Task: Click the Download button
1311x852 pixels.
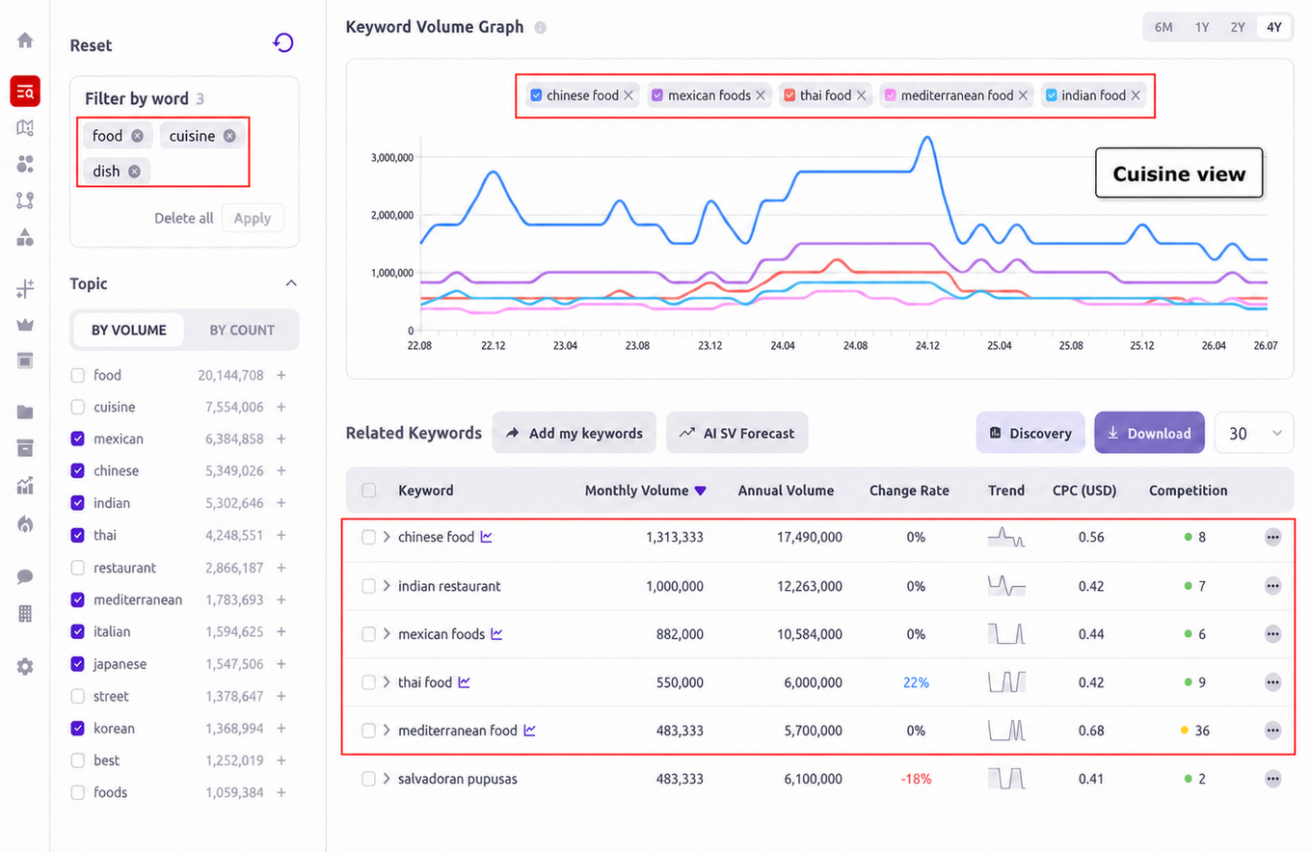Action: pyautogui.click(x=1149, y=434)
